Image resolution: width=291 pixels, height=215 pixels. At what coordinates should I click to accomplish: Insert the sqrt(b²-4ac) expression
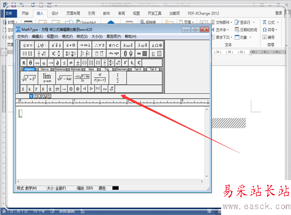coord(65,78)
